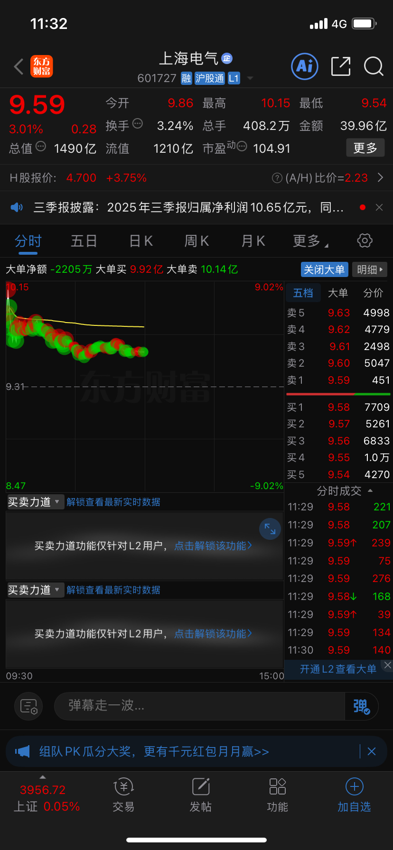The width and height of the screenshot is (393, 850).
Task: Expand the chart fullscreen icon
Action: pyautogui.click(x=270, y=529)
